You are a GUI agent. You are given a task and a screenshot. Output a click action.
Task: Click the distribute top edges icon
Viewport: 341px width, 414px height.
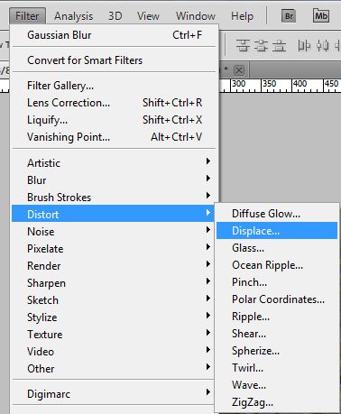point(243,46)
